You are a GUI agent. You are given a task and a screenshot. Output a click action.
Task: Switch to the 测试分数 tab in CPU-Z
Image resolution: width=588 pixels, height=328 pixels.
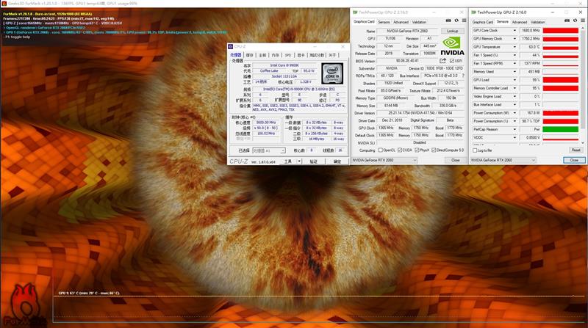pos(317,55)
